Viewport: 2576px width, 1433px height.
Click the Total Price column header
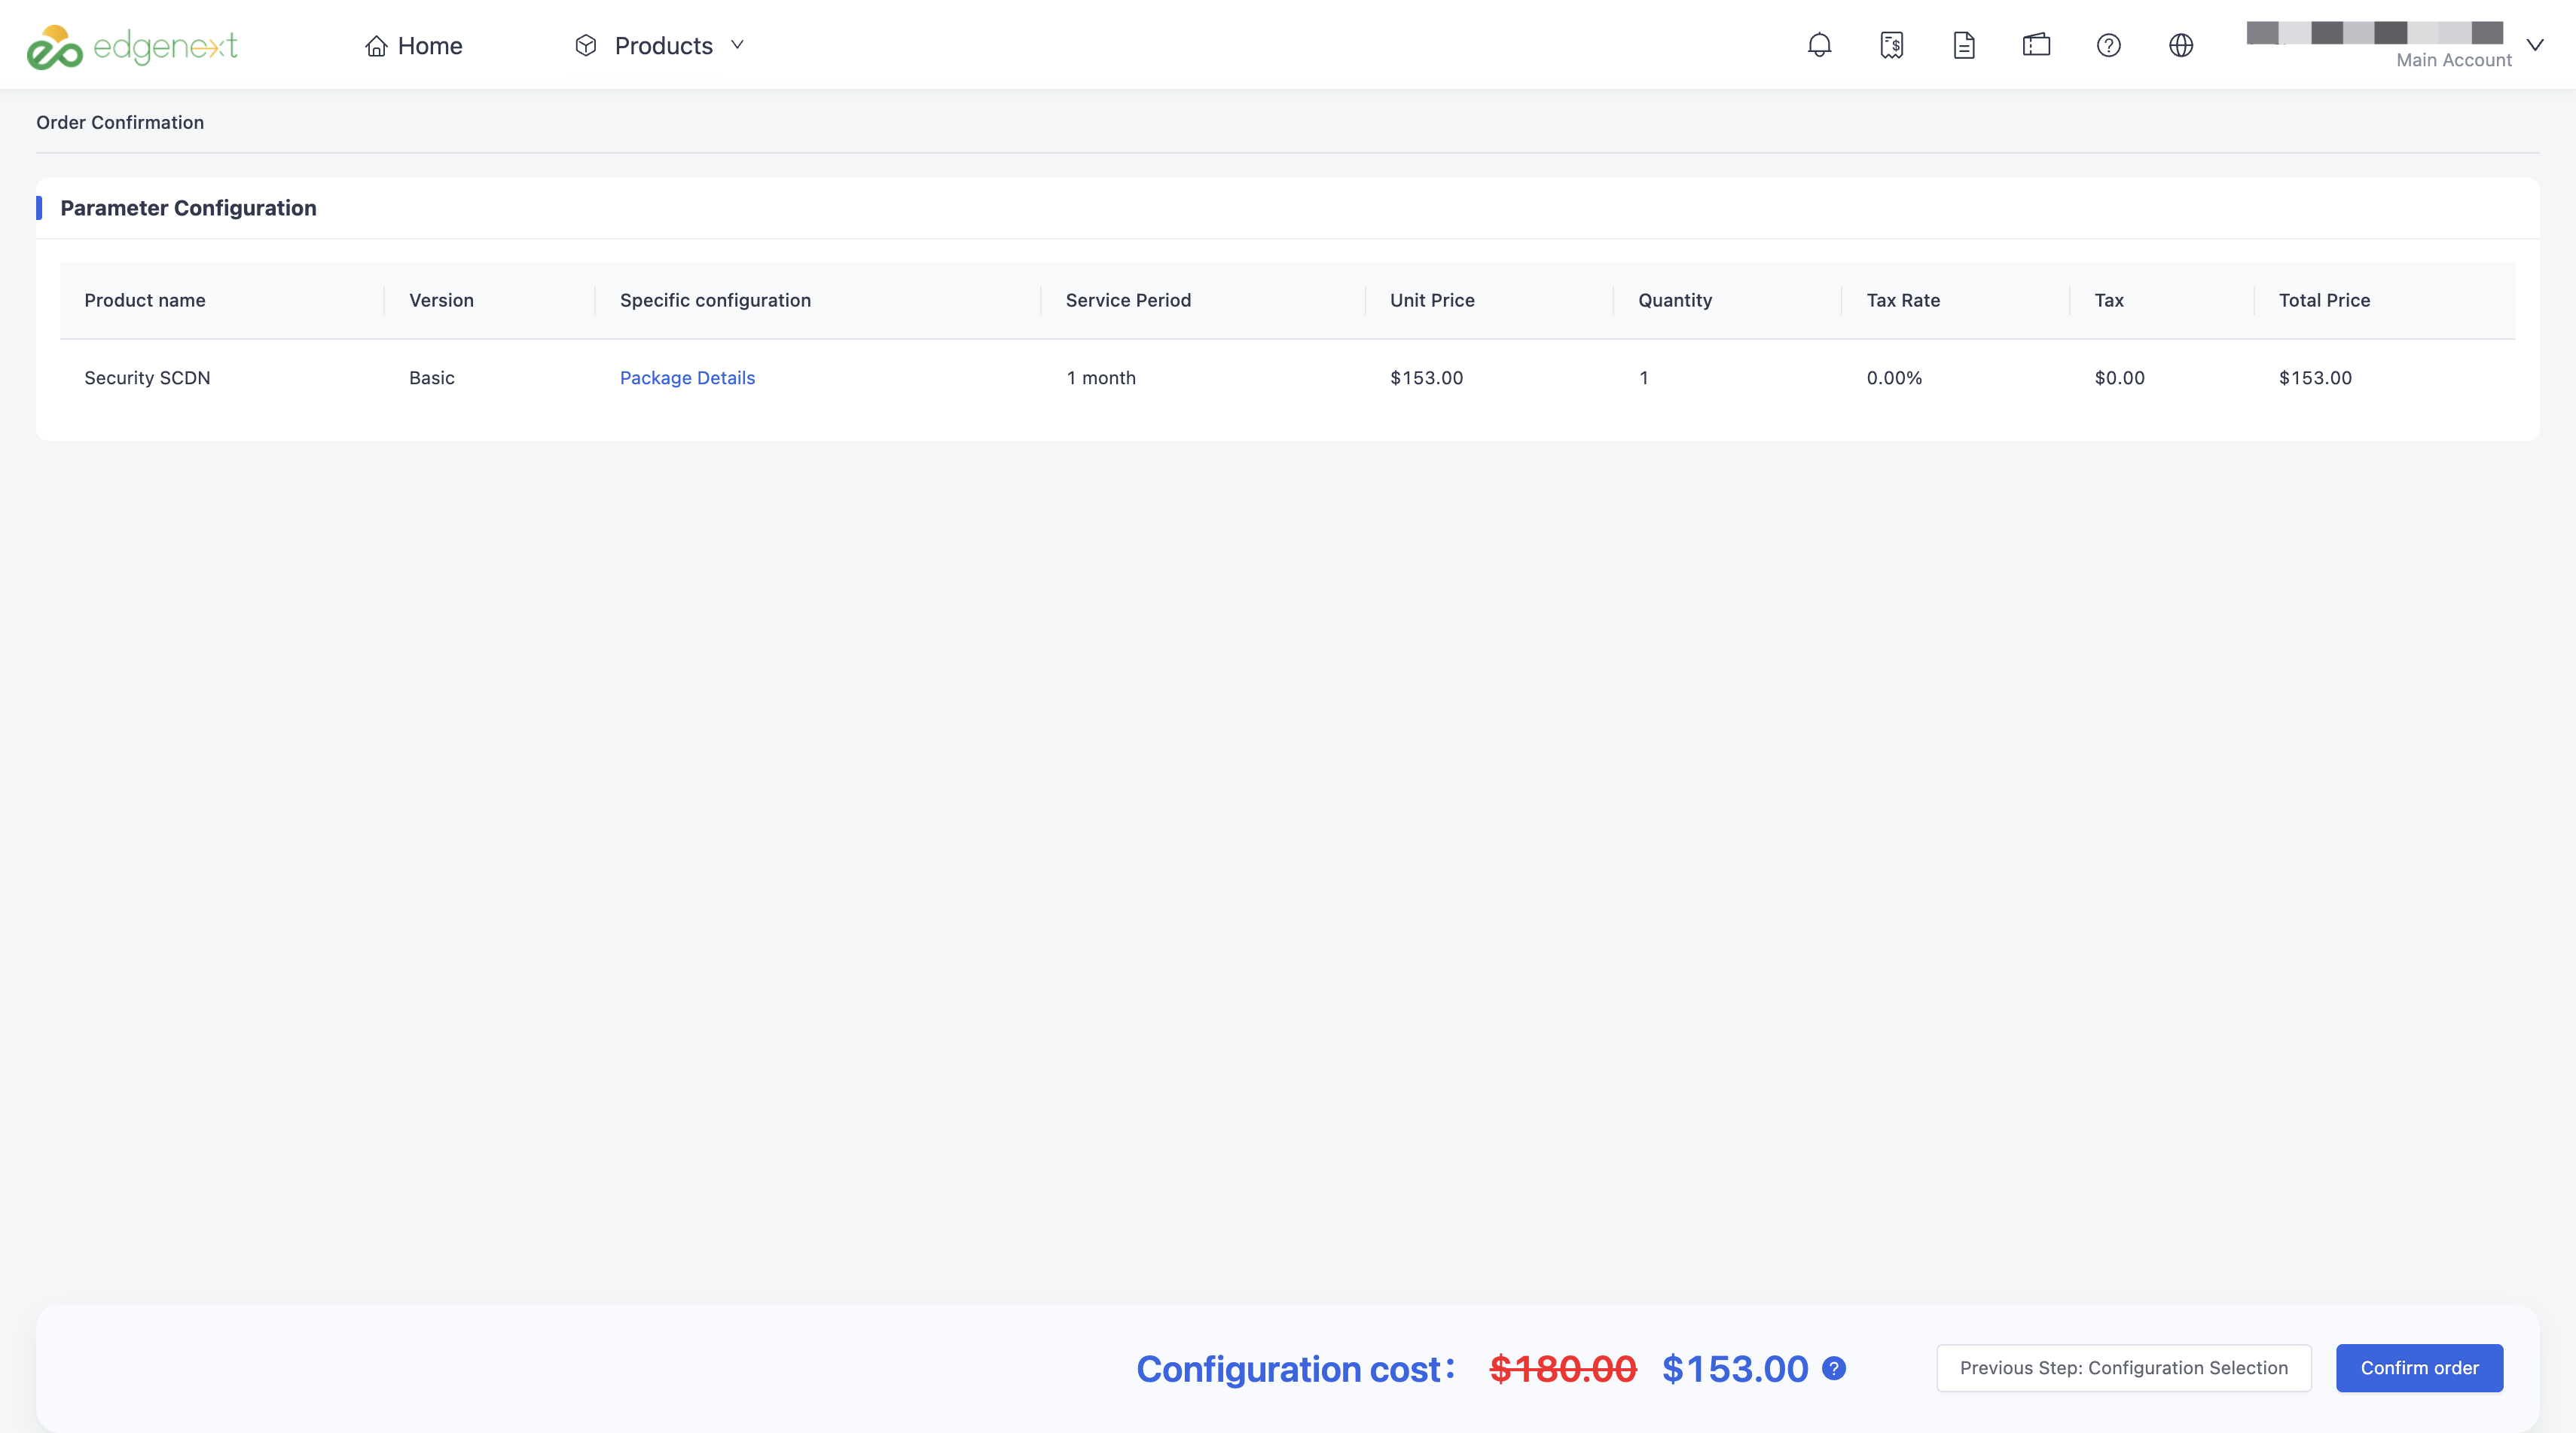(x=2324, y=300)
